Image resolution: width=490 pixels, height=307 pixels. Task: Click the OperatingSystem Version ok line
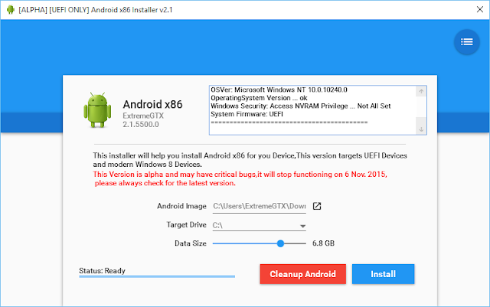point(259,98)
